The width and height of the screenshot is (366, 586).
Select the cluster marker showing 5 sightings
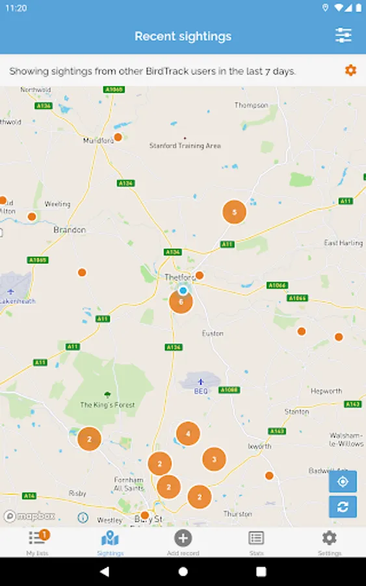[x=234, y=212]
